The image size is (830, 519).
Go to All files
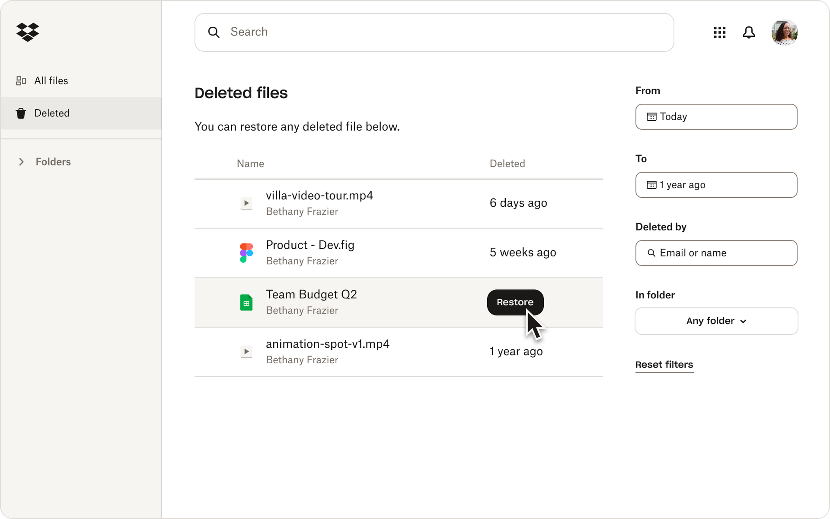click(51, 80)
